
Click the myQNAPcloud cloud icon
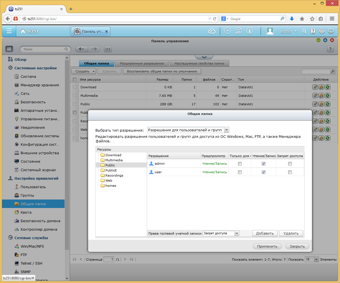212,31
